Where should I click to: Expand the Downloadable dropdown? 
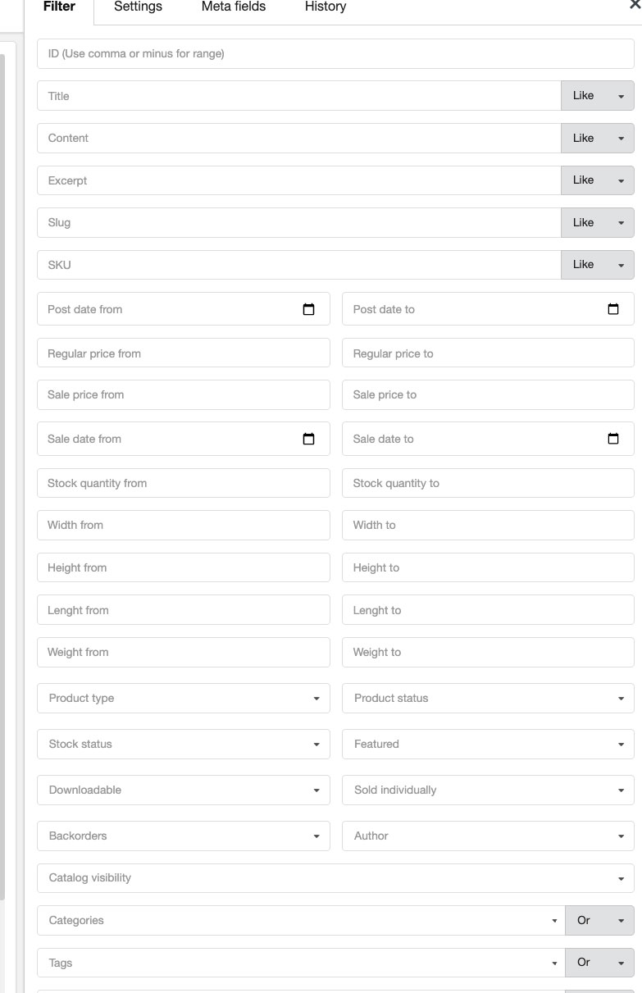pos(318,790)
